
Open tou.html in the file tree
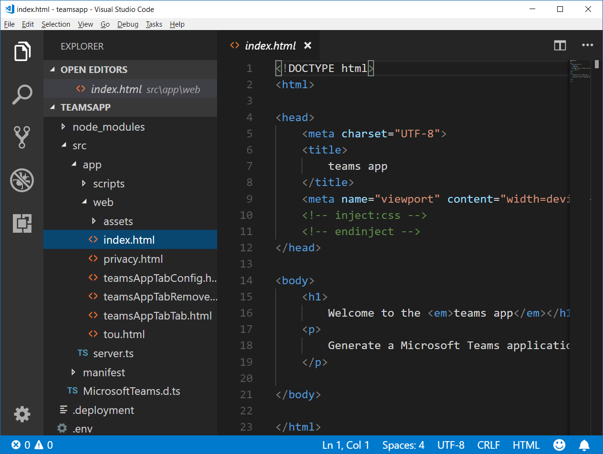(x=130, y=334)
